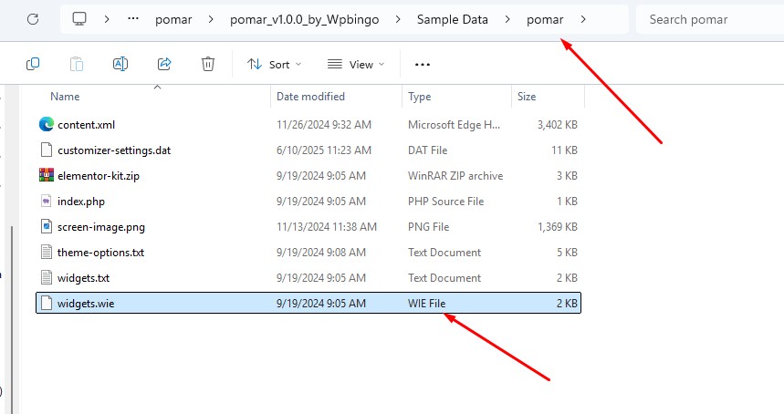Click the Delete trash can icon

tap(208, 64)
